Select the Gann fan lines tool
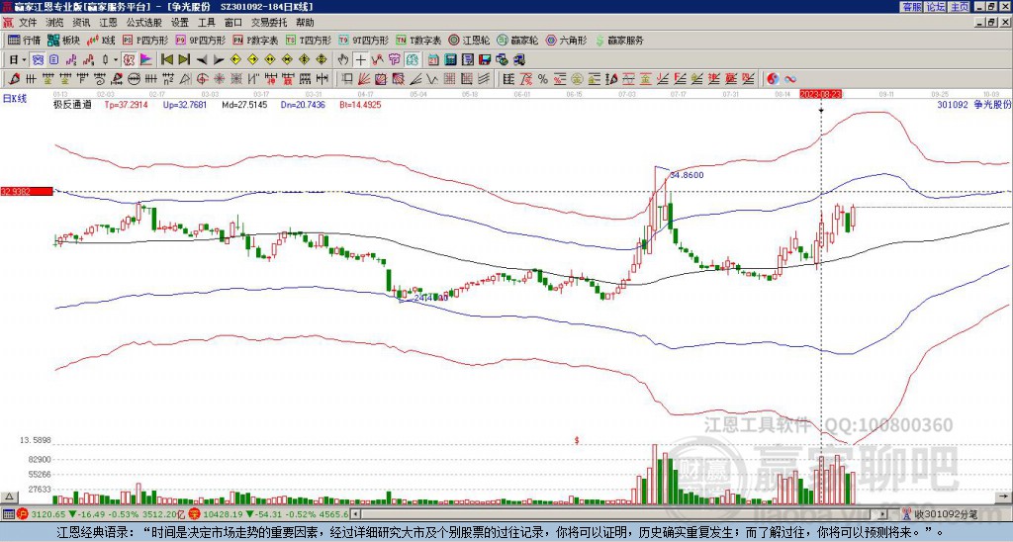This screenshot has width=1013, height=542. (x=364, y=79)
